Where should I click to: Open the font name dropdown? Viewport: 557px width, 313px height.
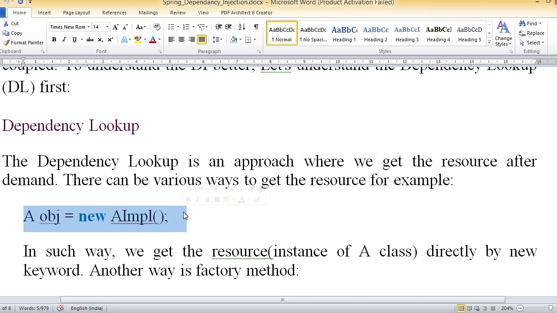(x=88, y=27)
